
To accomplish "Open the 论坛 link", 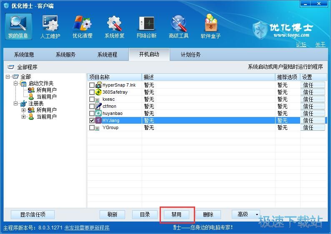I will (301, 45).
